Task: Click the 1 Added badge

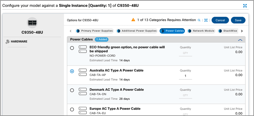Action: tap(101, 39)
